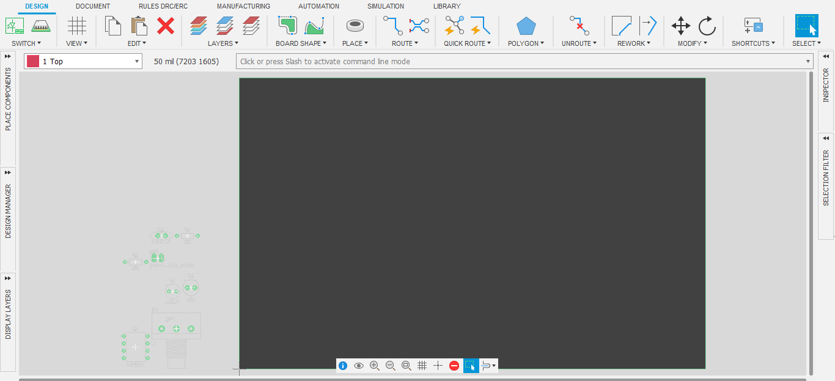This screenshot has height=381, width=835.
Task: Enable the eye visibility toggle near zoom controls
Action: coord(359,365)
